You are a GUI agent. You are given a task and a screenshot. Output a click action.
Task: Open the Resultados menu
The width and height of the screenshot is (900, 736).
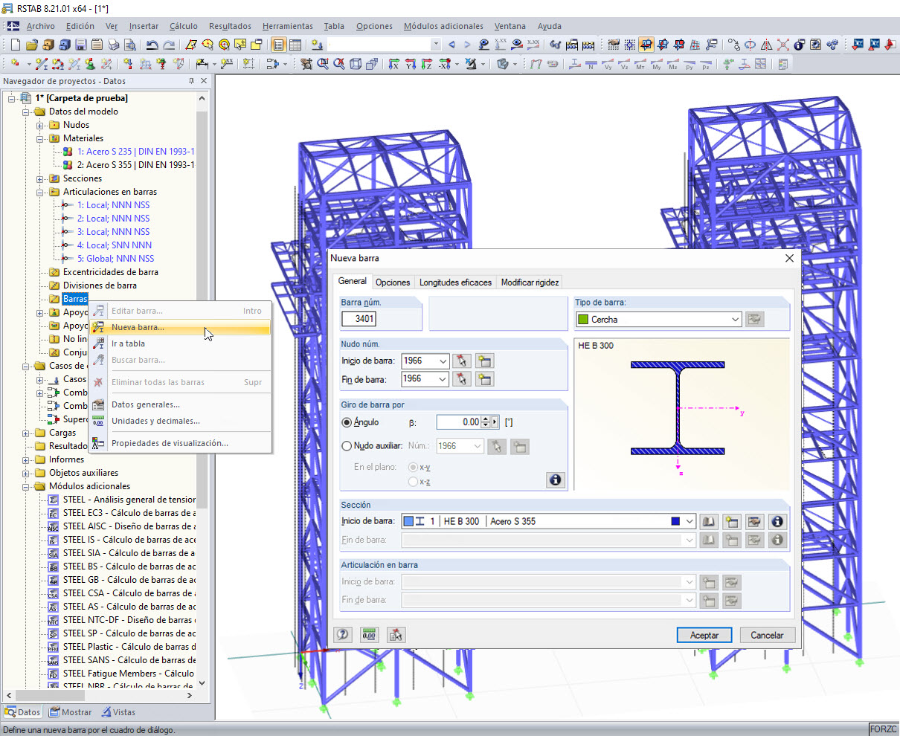230,26
